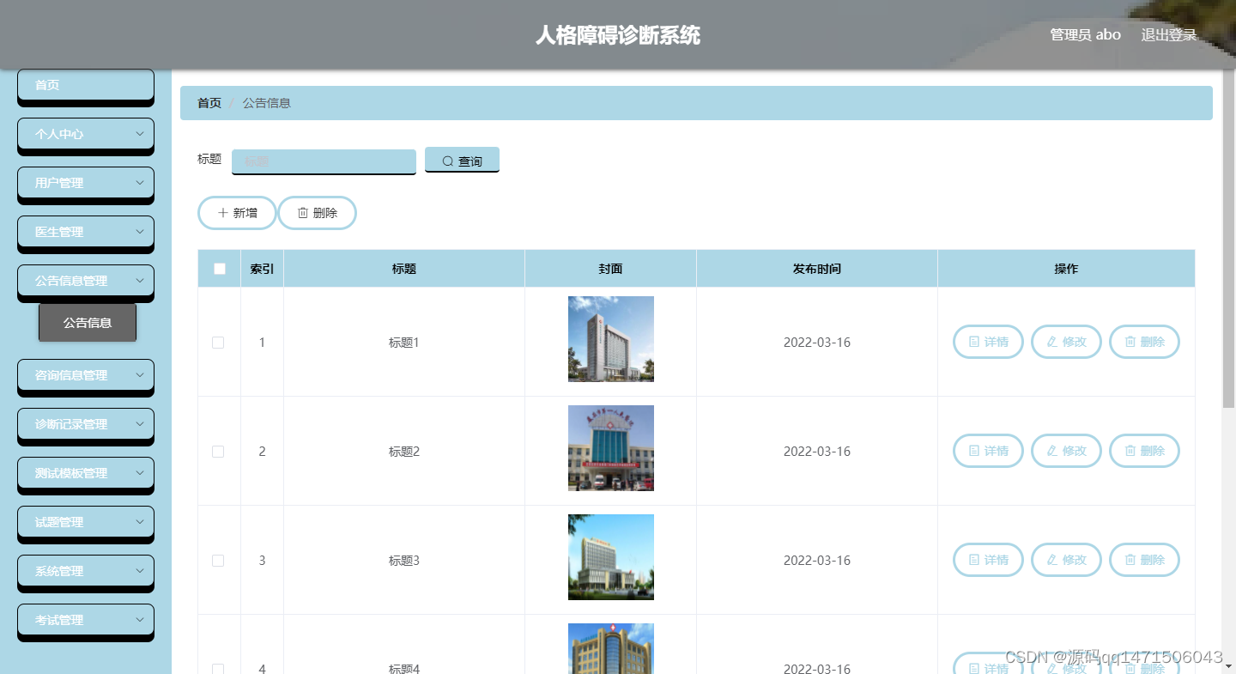Click the 标题 column header
1236x674 pixels.
pyautogui.click(x=404, y=269)
